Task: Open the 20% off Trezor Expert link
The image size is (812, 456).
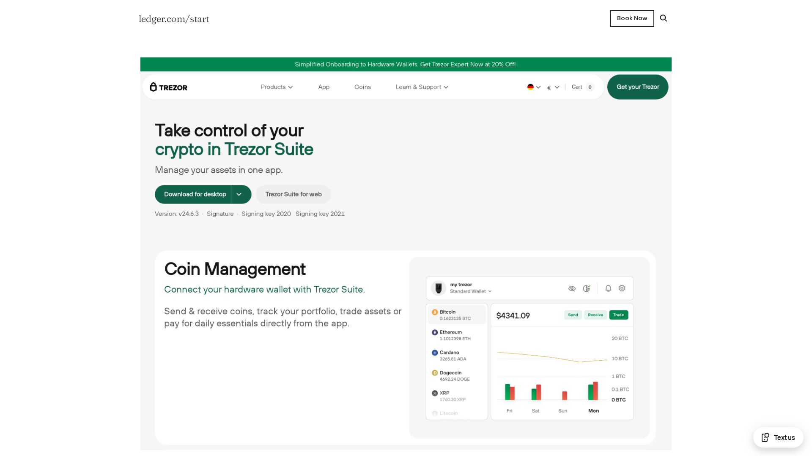Action: click(x=468, y=65)
